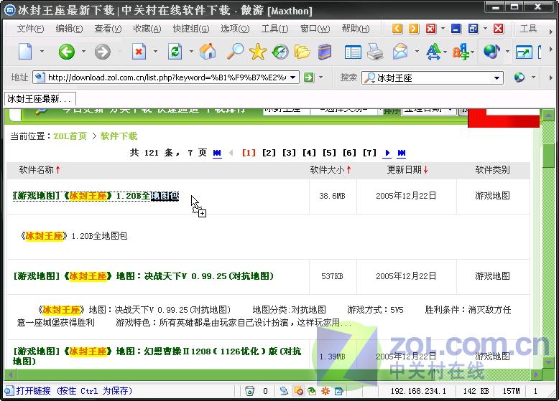Click the Mail envelope icon

click(x=400, y=52)
